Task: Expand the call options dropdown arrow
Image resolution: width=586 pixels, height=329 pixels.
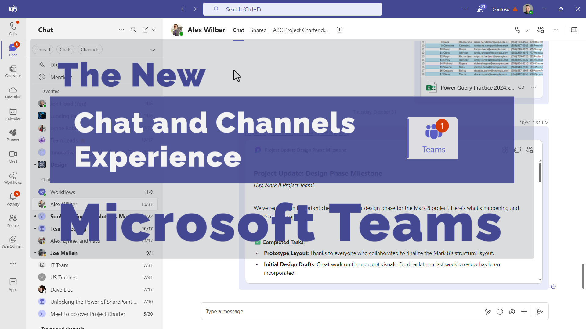Action: click(x=526, y=30)
